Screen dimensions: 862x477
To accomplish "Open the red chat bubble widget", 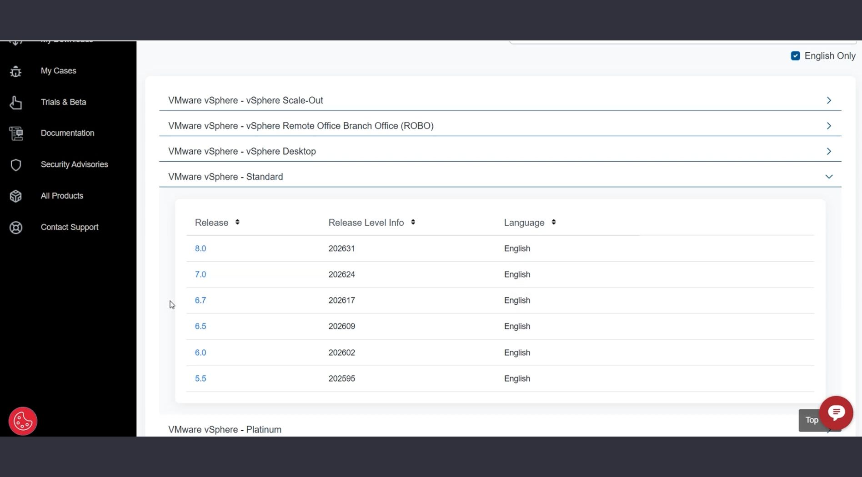I will 836,412.
